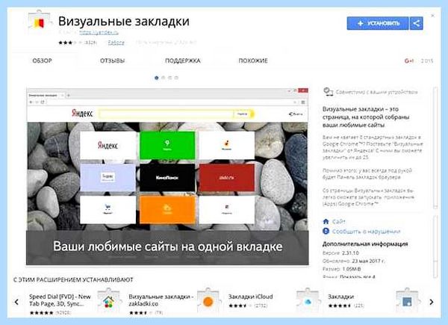This screenshot has height=325, width=448.
Task: Close the extension details dialog
Action: click(433, 16)
